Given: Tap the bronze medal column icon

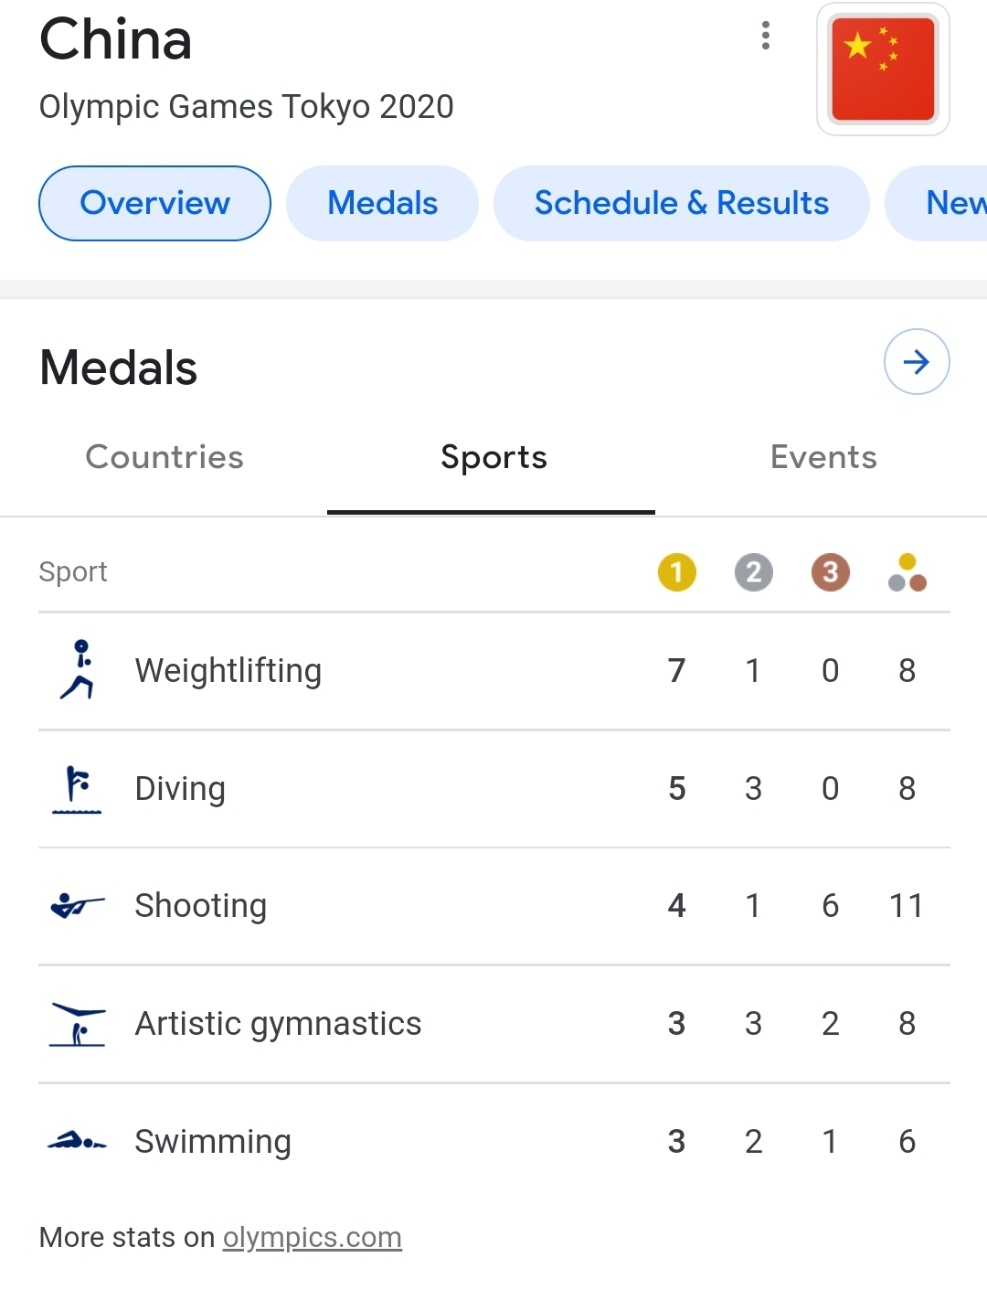Looking at the screenshot, I should pos(831,572).
